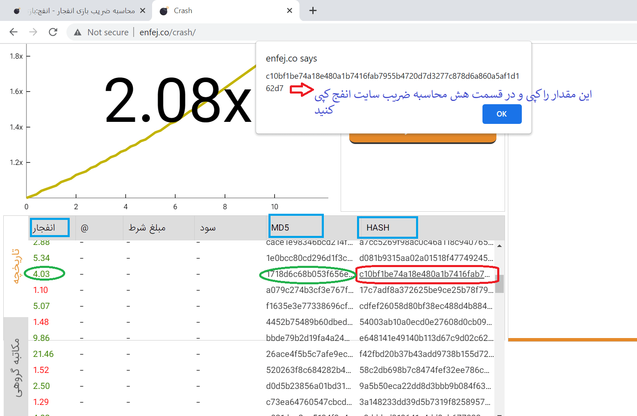Click the MD5 column header
This screenshot has width=637, height=416.
coord(280,228)
